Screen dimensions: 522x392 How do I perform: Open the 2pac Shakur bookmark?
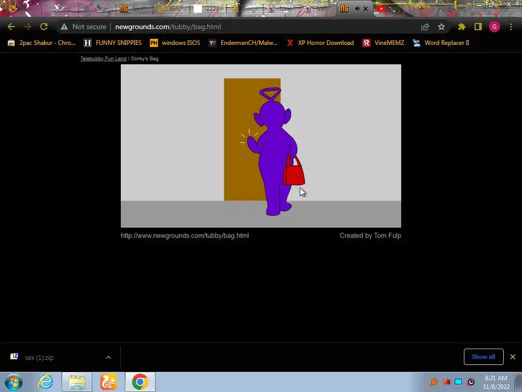(42, 43)
